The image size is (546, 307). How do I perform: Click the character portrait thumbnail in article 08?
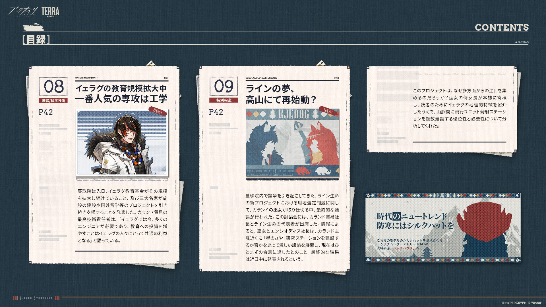coord(122,143)
